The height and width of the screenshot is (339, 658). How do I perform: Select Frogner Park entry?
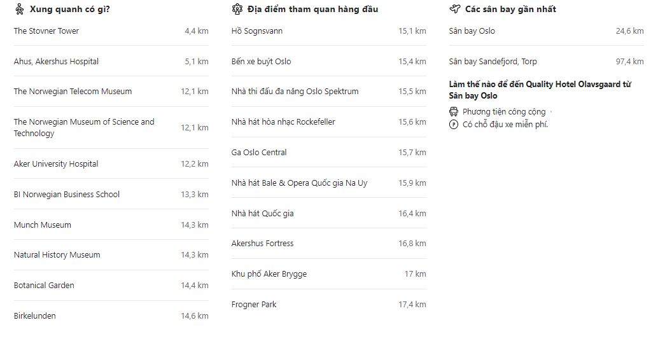point(328,304)
